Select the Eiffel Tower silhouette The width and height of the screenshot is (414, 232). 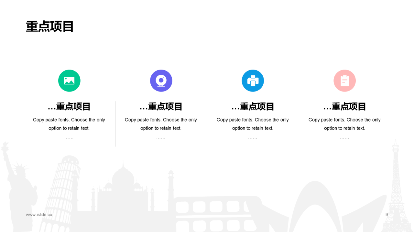point(396,187)
